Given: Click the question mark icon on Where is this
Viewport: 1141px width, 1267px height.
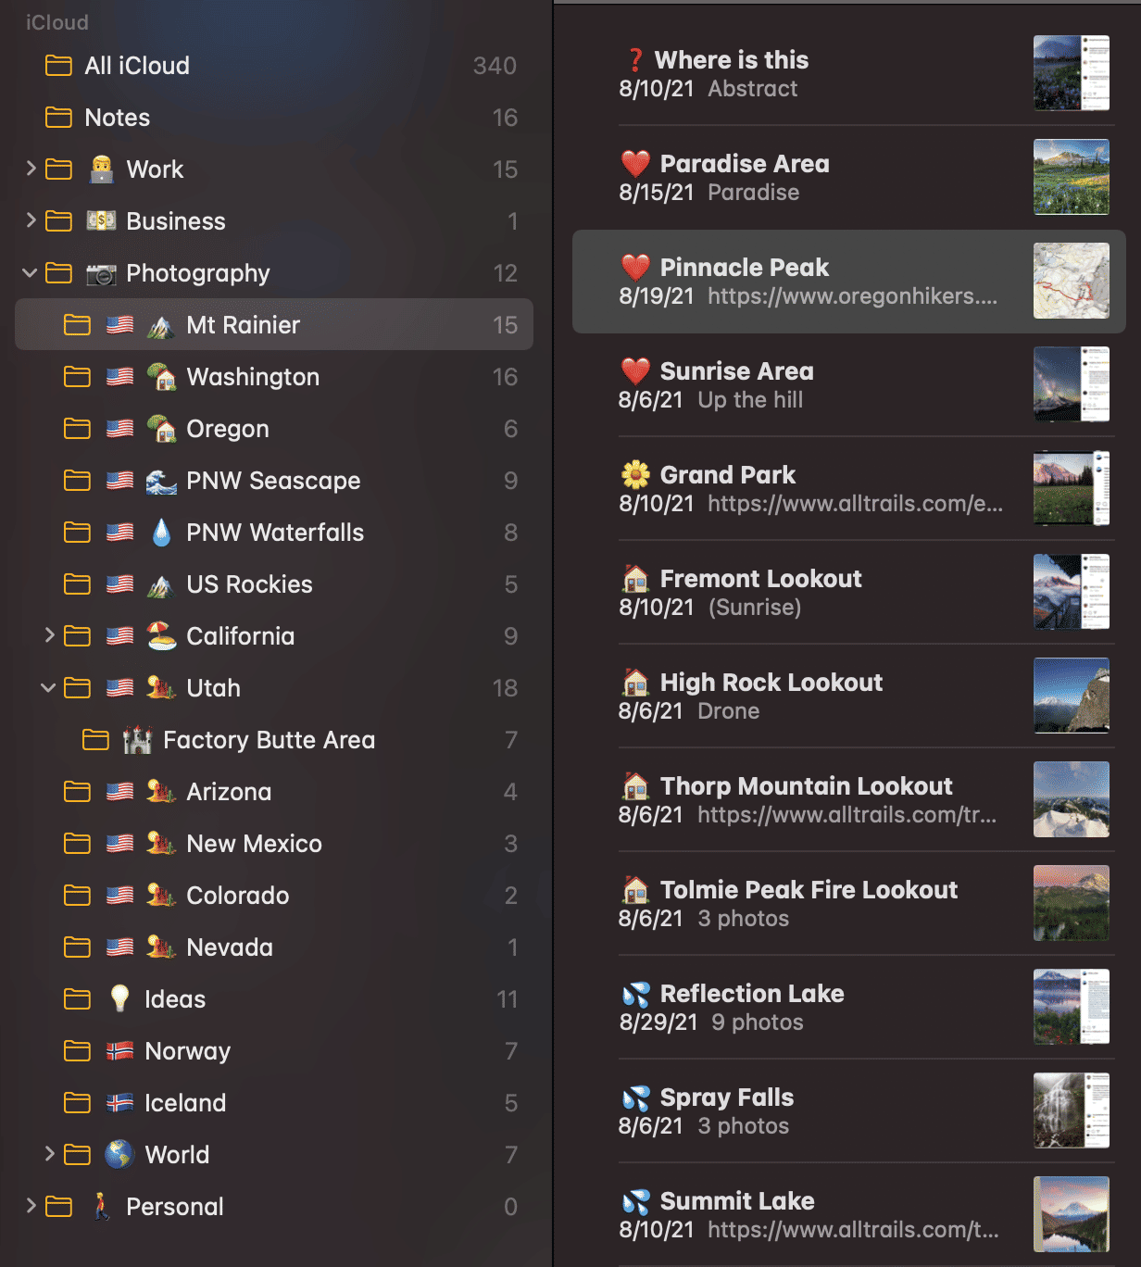Looking at the screenshot, I should tap(635, 60).
